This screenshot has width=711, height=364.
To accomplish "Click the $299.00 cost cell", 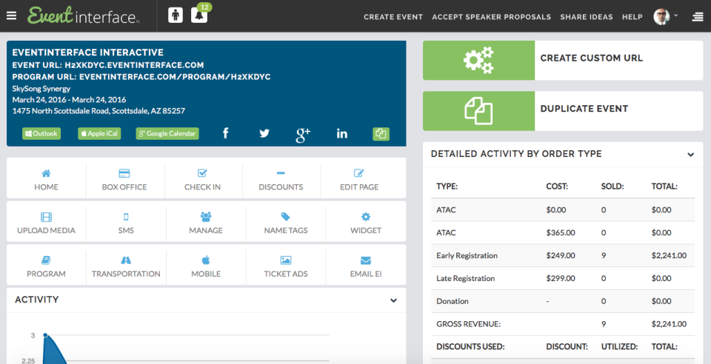I will [561, 278].
